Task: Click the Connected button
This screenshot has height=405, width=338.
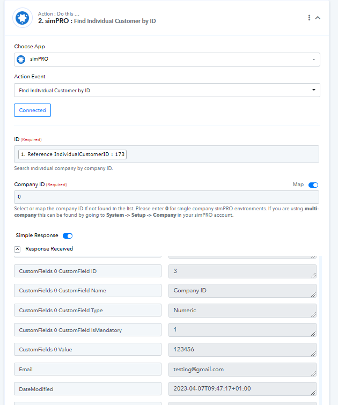Action: coord(32,111)
